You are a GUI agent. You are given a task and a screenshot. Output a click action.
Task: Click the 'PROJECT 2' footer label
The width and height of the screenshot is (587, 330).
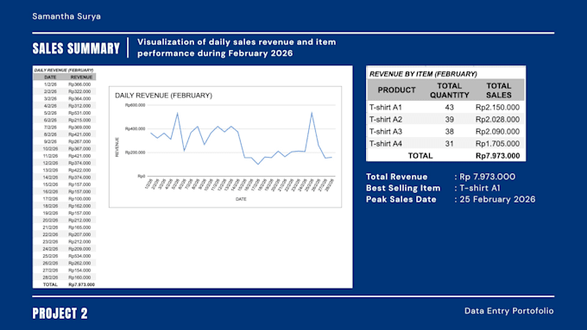(60, 313)
